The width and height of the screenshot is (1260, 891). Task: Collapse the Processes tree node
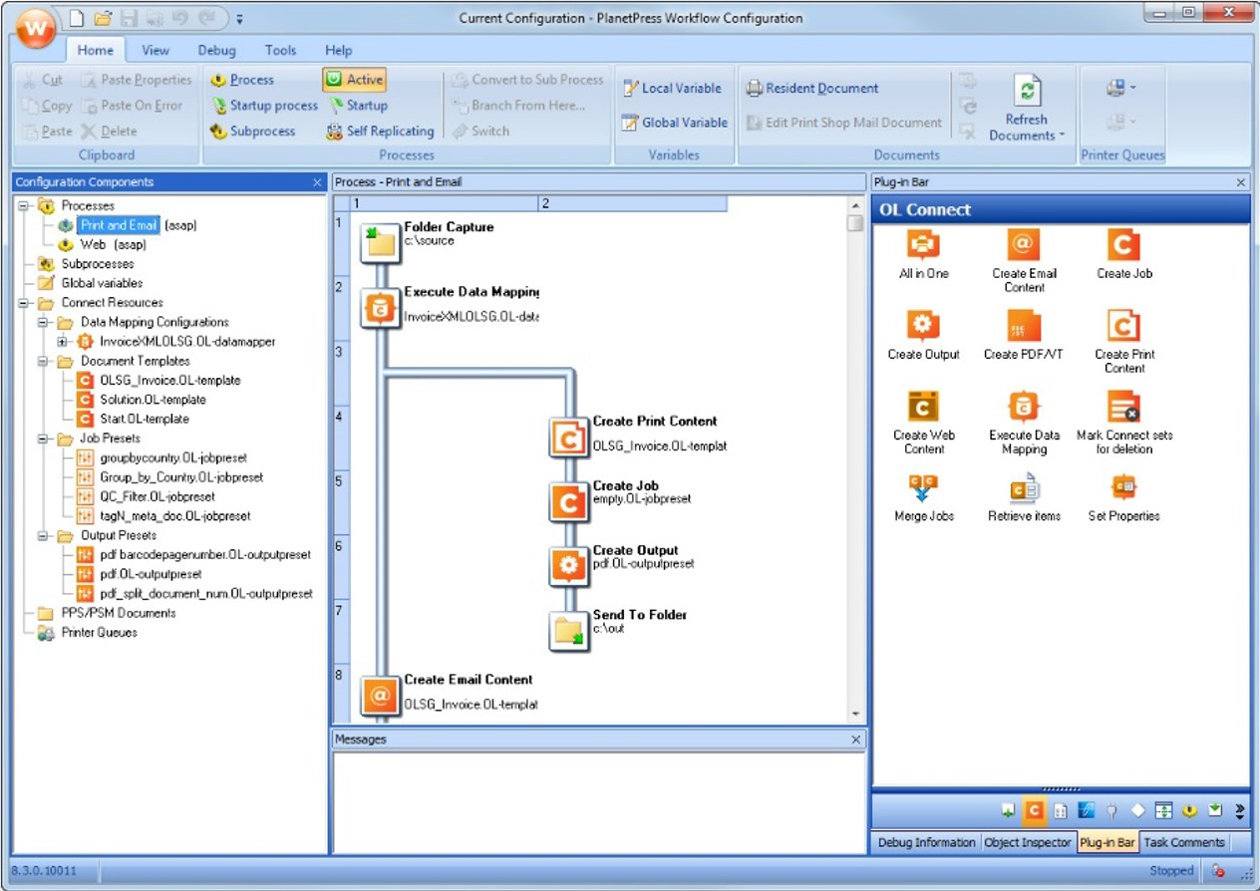point(23,205)
